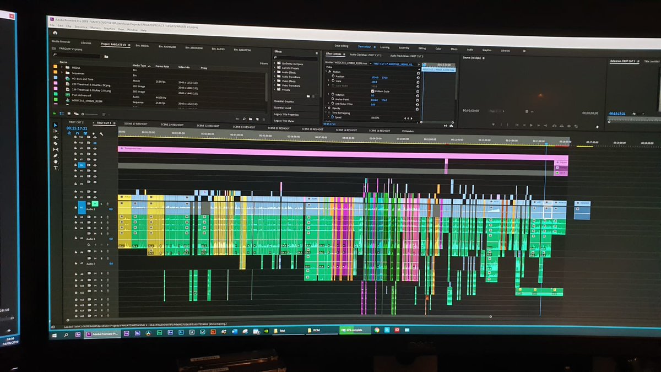Expand the Video Transitions folder
Image resolution: width=661 pixels, height=372 pixels.
274,85
